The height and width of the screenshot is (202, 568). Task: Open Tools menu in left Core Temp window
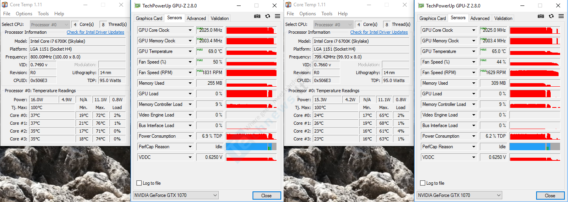point(43,14)
